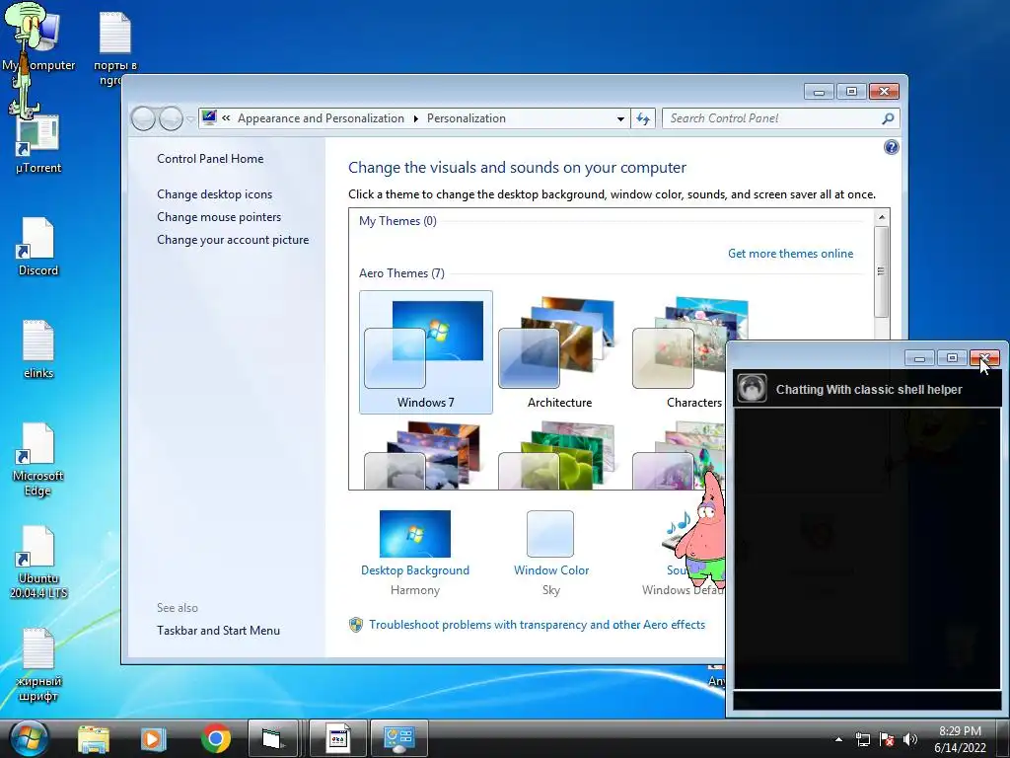Open Appearance and Personalization breadcrumb

[x=321, y=118]
